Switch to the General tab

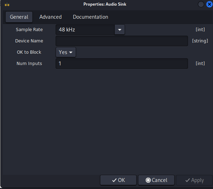point(19,17)
